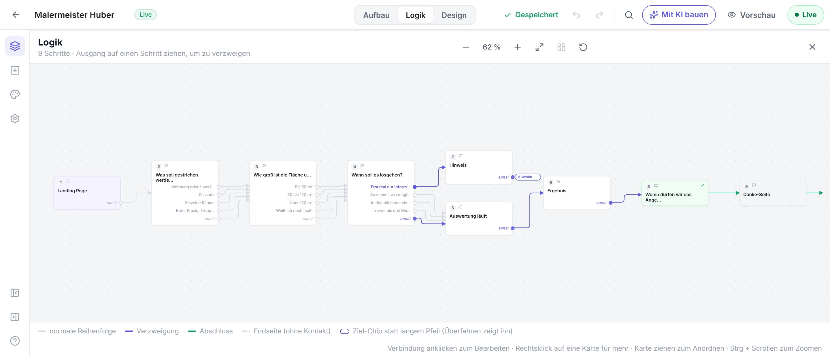Switch to the Aufbau tab

(x=376, y=15)
